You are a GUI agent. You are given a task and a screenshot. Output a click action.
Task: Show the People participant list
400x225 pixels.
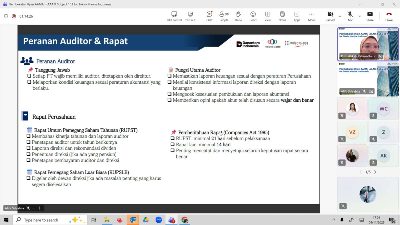tap(224, 16)
